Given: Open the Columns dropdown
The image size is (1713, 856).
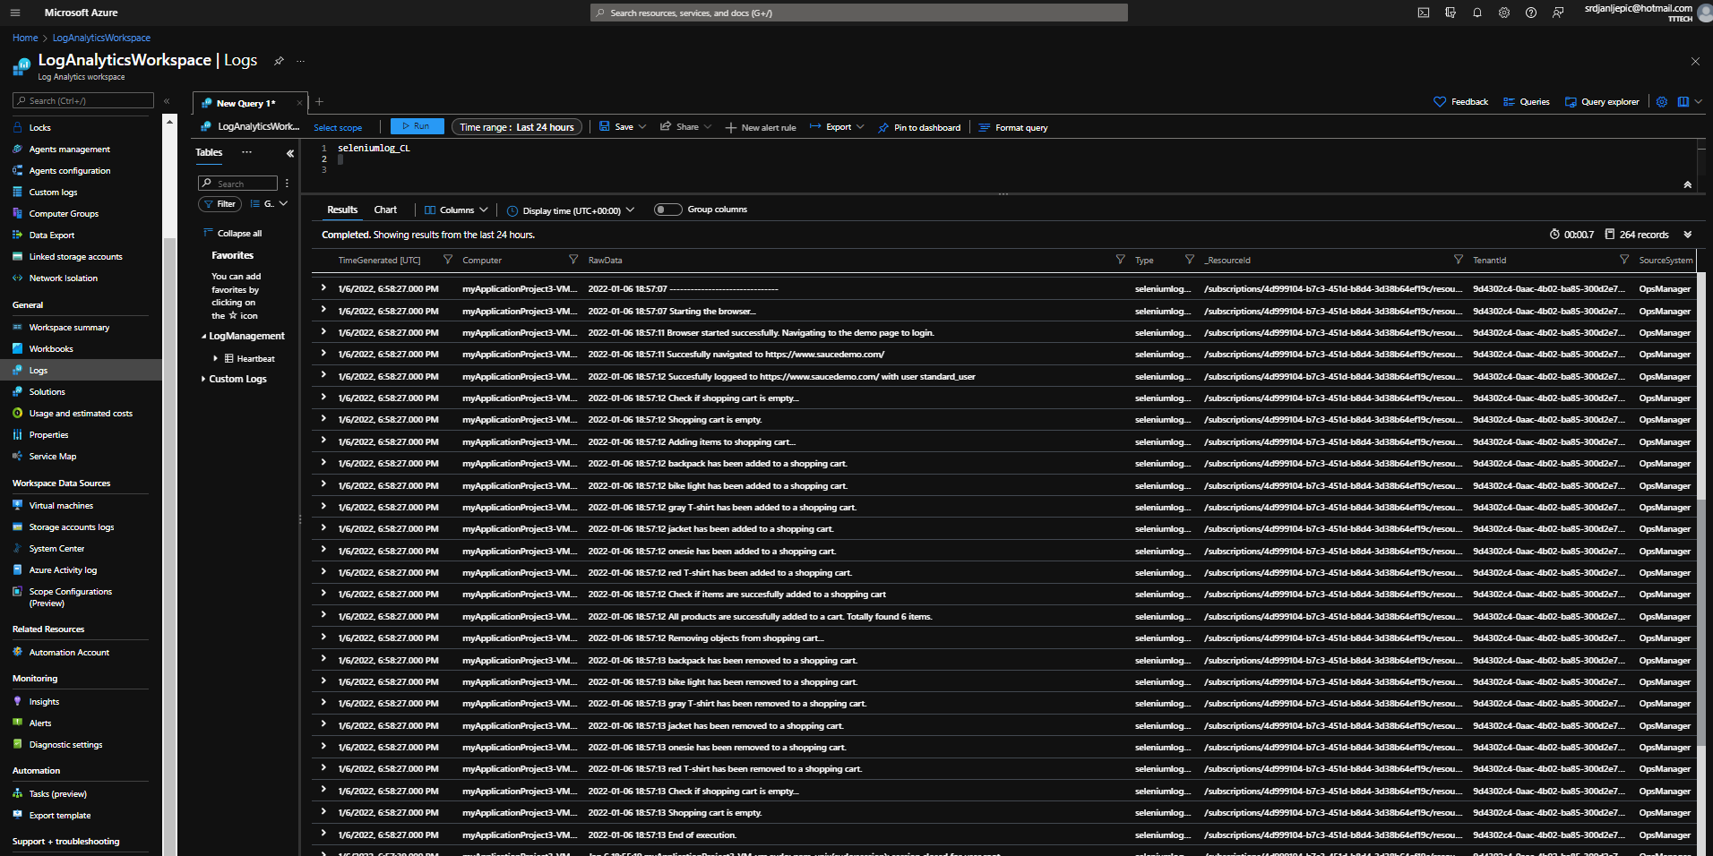Looking at the screenshot, I should point(456,210).
